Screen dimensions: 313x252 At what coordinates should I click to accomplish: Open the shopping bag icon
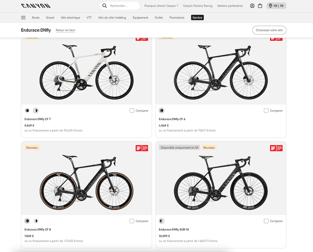click(x=260, y=6)
